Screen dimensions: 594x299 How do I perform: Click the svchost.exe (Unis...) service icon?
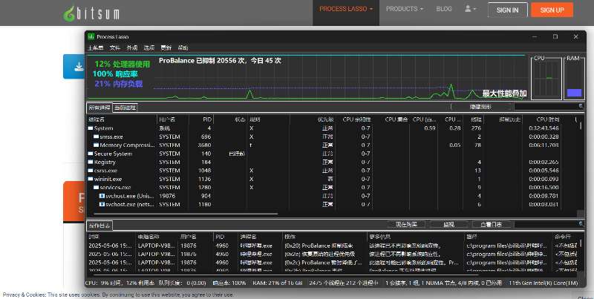[x=102, y=196]
